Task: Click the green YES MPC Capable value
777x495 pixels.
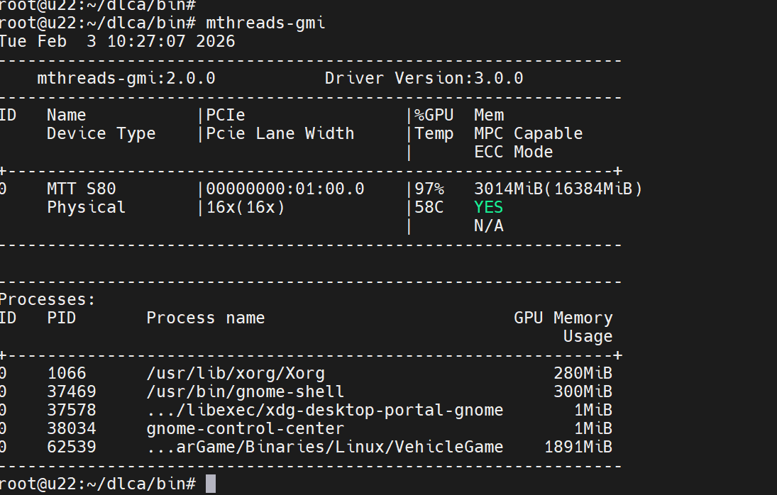Action: [x=488, y=207]
